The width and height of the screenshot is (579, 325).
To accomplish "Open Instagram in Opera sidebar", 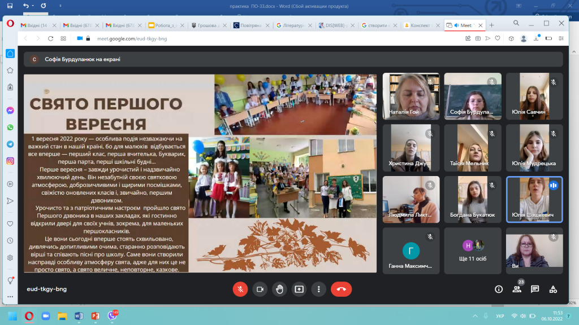I will (x=10, y=161).
